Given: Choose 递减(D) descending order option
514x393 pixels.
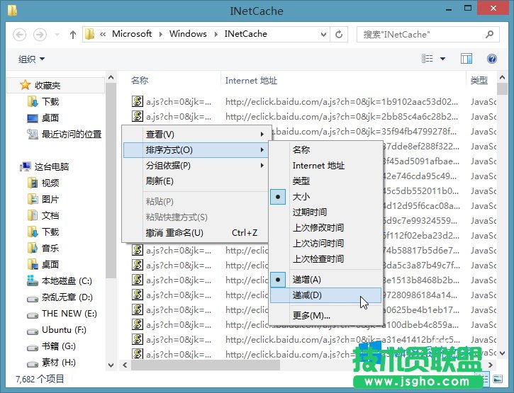Looking at the screenshot, I should pyautogui.click(x=306, y=295).
